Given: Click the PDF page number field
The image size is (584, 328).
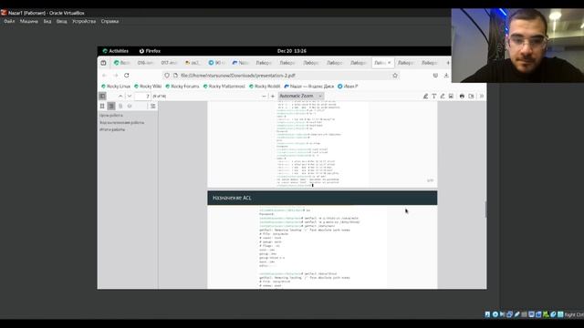Looking at the screenshot, I should pyautogui.click(x=142, y=96).
